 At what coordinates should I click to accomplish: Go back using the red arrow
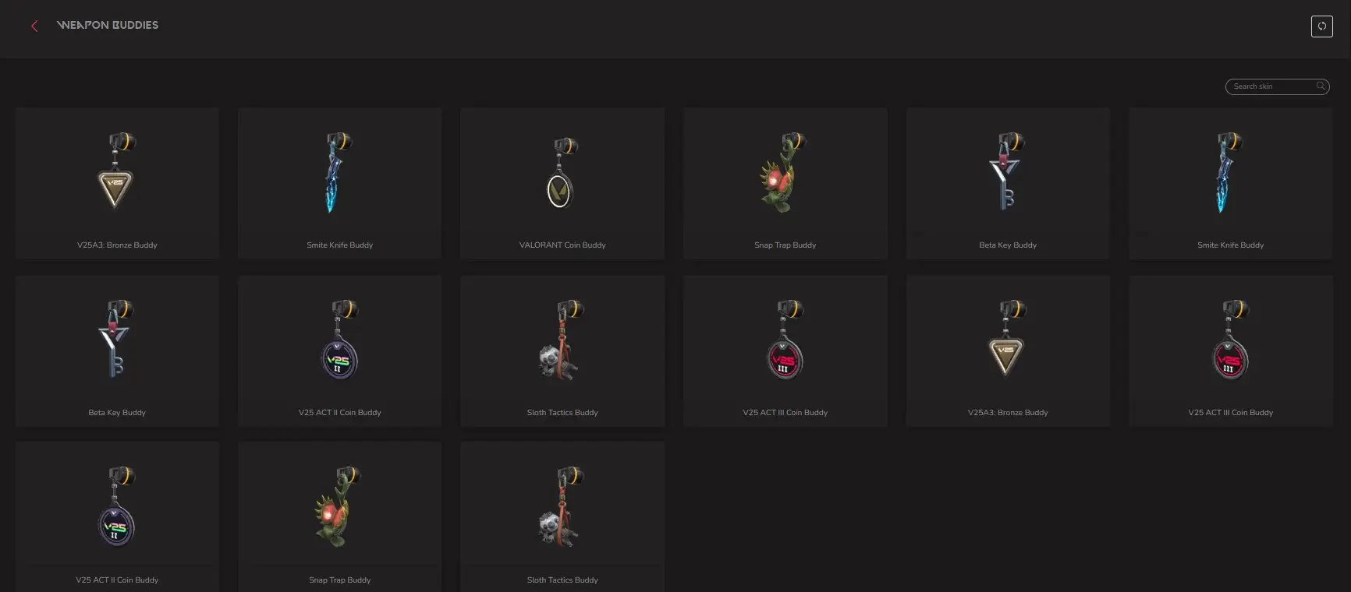click(34, 26)
